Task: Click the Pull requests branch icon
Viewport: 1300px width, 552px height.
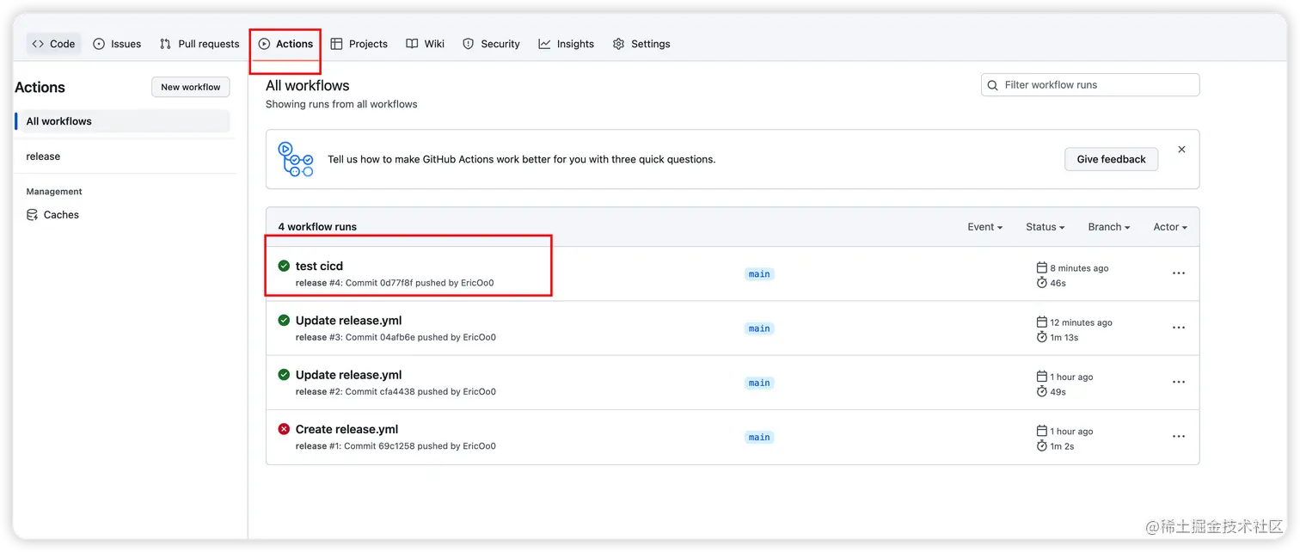Action: click(x=166, y=44)
